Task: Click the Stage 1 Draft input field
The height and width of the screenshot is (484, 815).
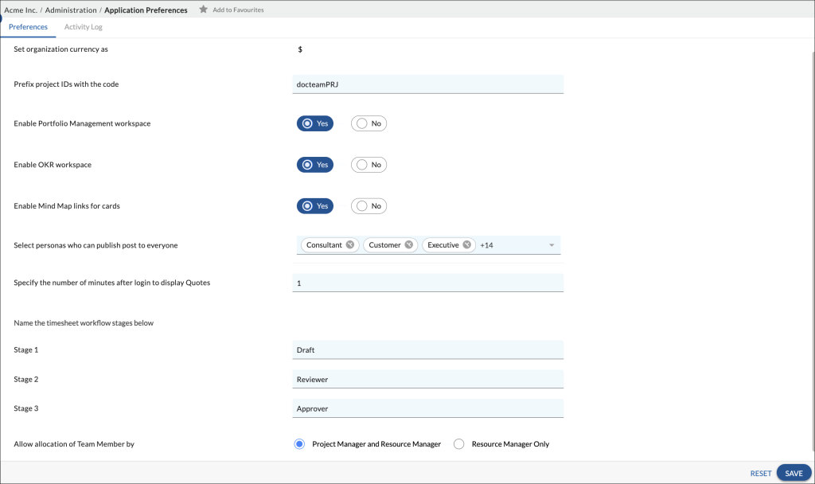Action: click(x=427, y=349)
